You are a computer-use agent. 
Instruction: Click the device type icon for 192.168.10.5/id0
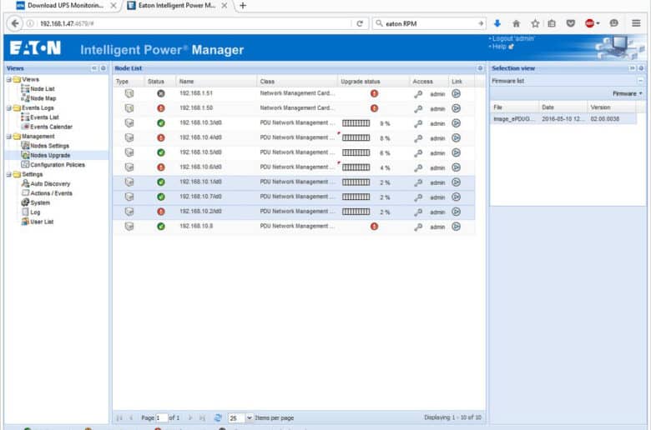pos(129,152)
